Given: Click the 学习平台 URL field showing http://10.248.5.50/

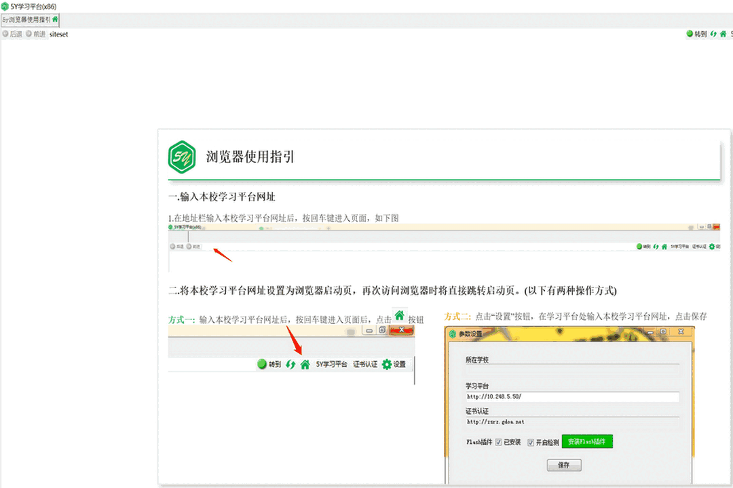Looking at the screenshot, I should 572,396.
